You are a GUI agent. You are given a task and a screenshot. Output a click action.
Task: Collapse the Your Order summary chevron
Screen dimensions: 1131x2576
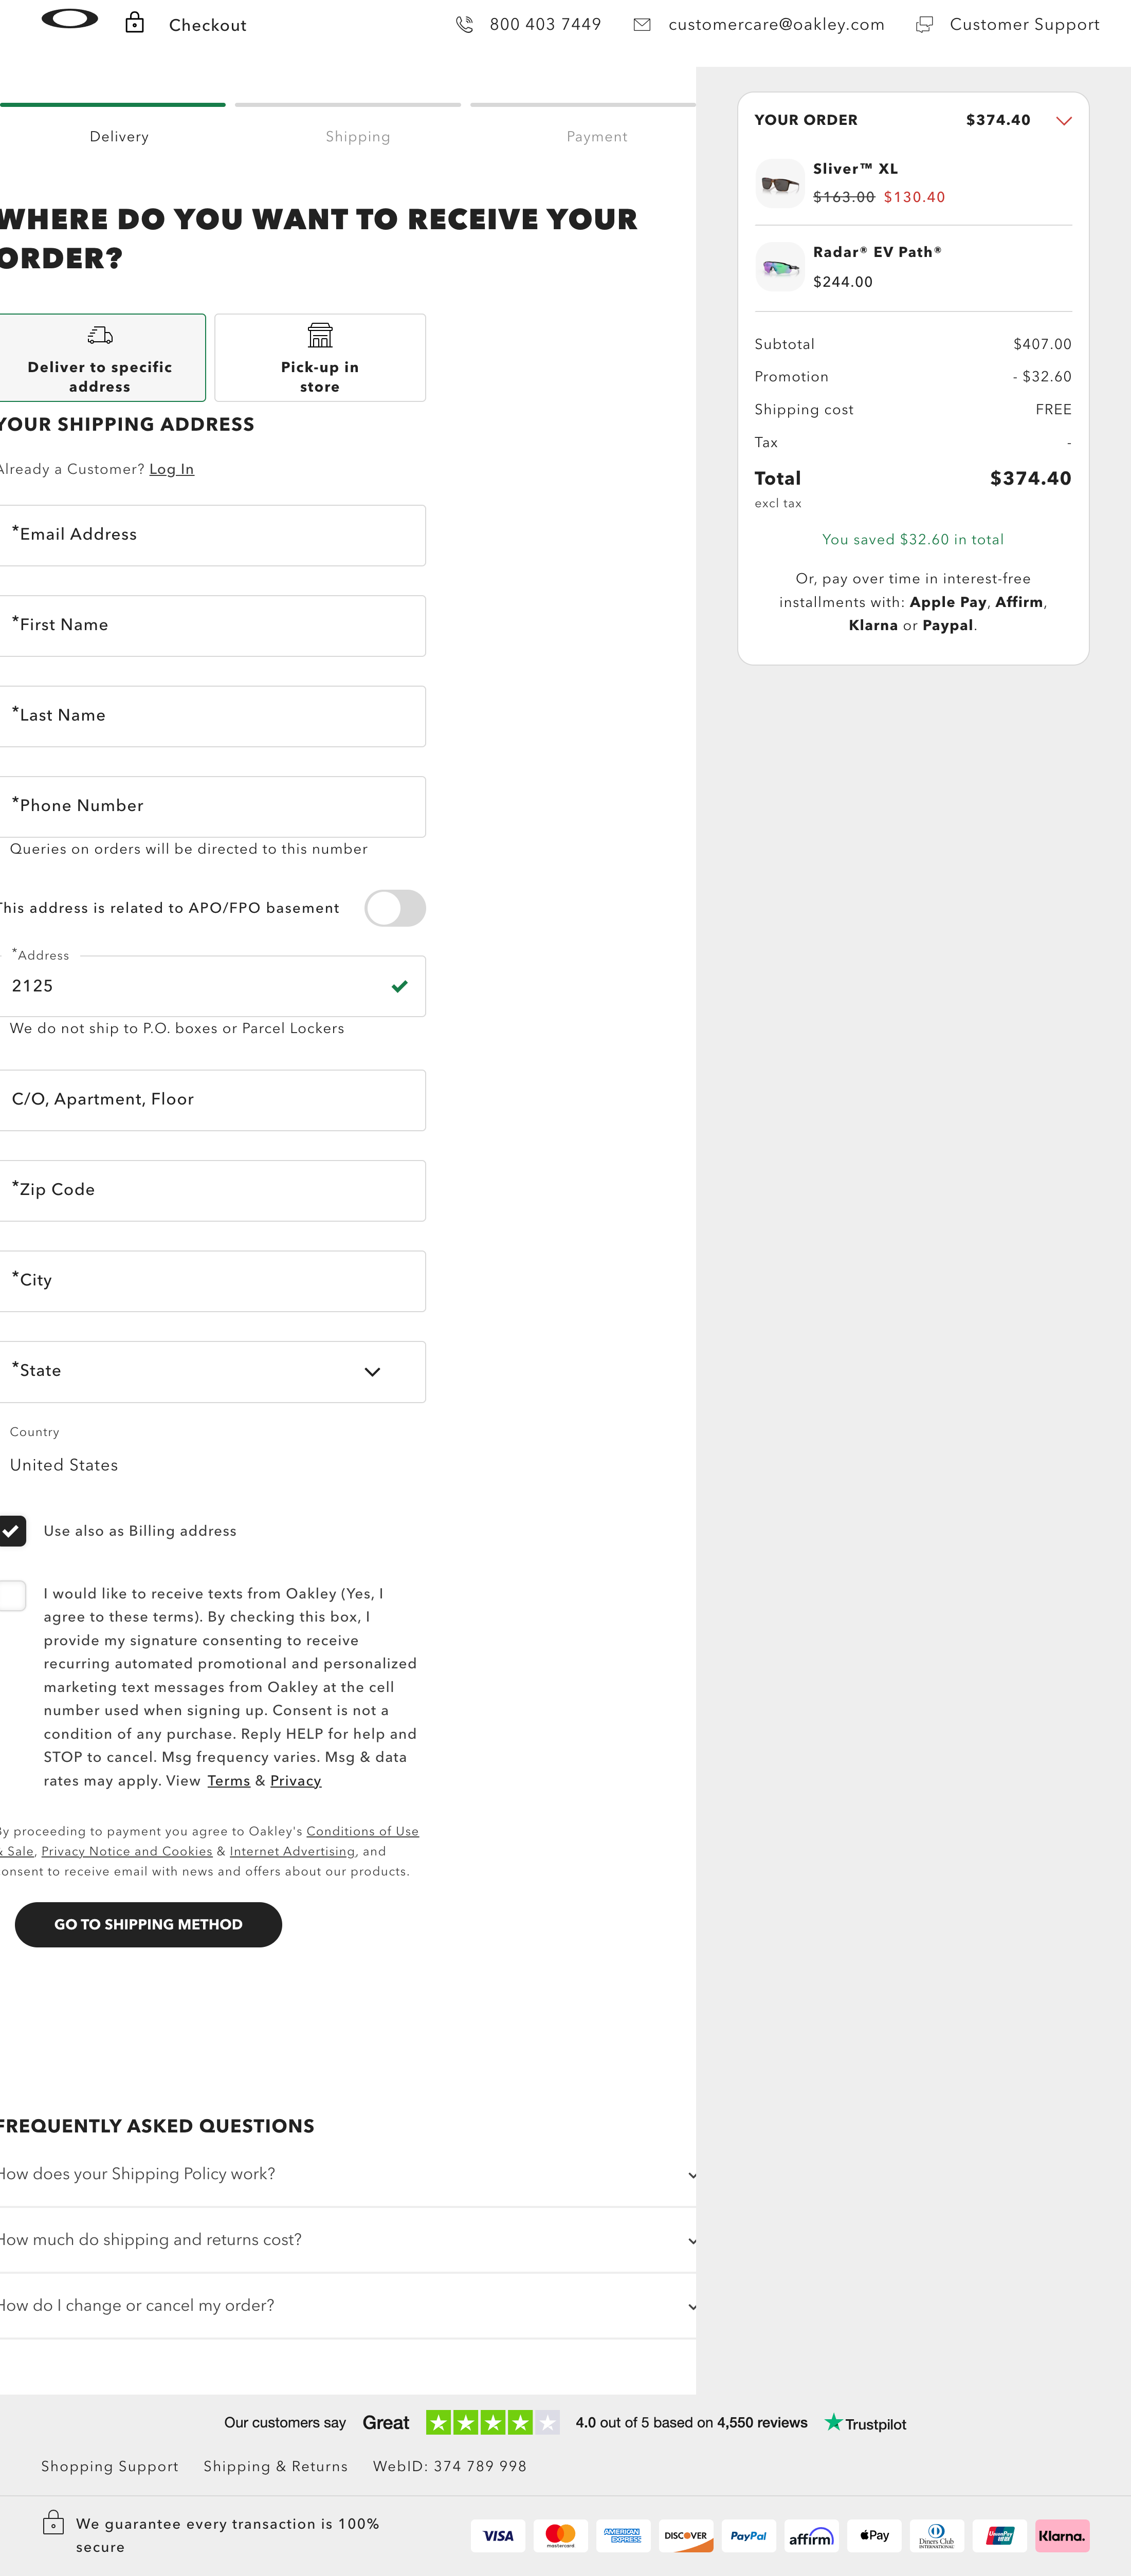[1063, 120]
